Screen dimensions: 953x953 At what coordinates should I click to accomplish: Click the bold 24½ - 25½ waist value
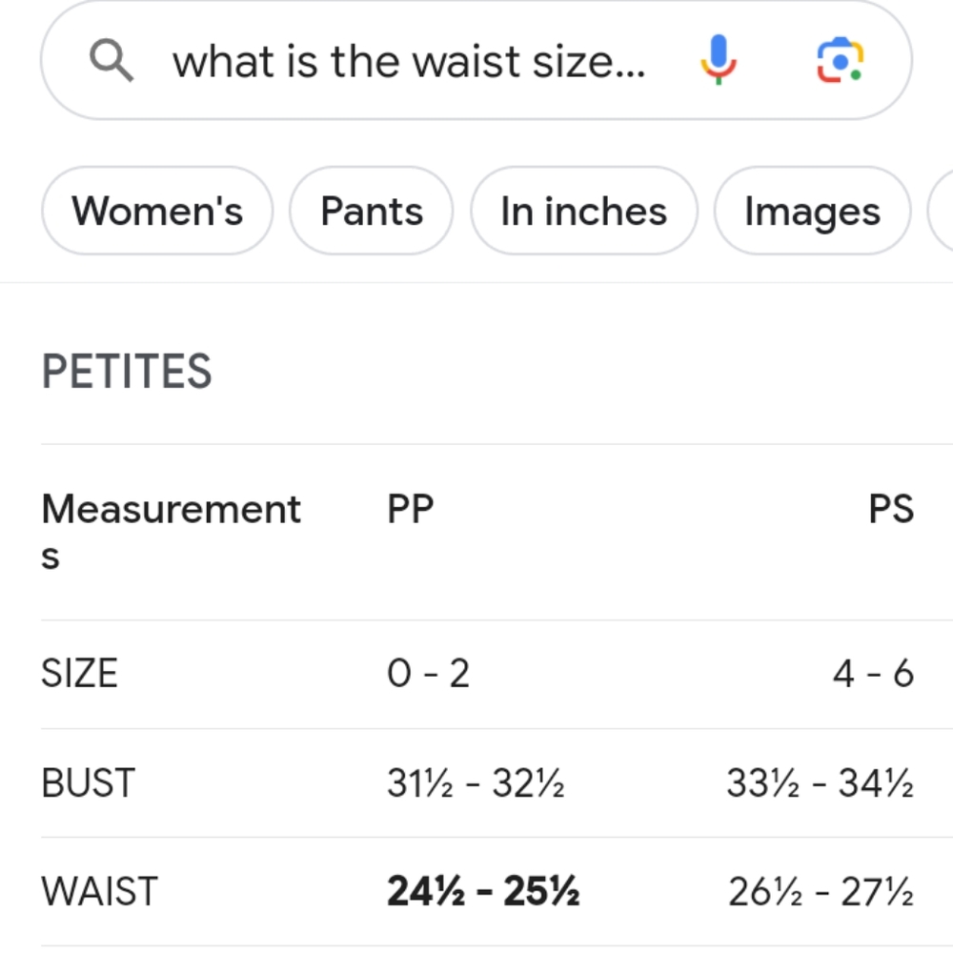483,892
